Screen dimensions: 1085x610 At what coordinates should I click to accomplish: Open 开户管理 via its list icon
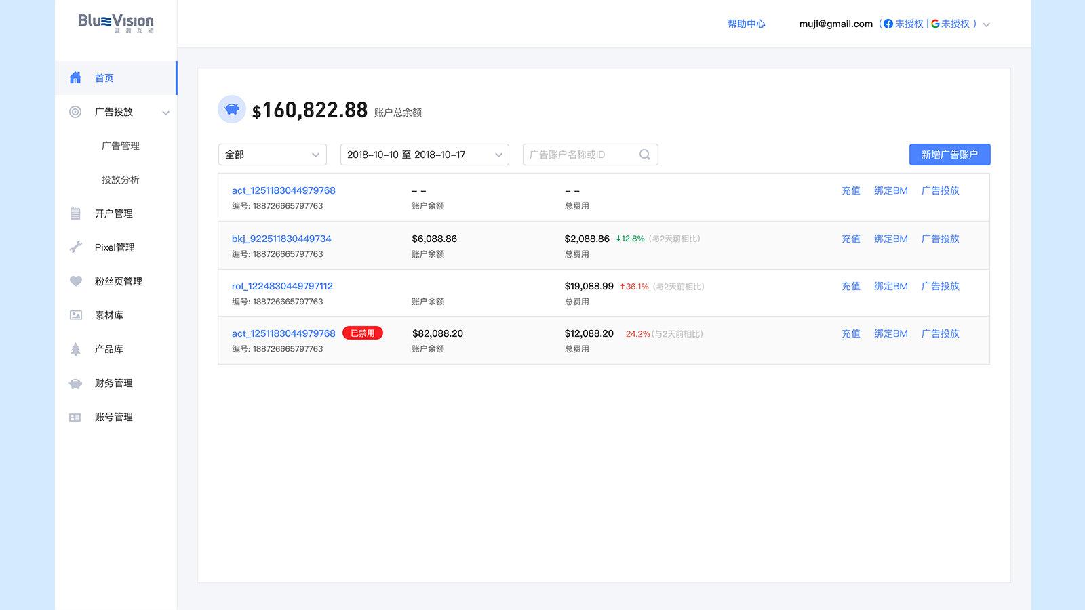pos(75,213)
